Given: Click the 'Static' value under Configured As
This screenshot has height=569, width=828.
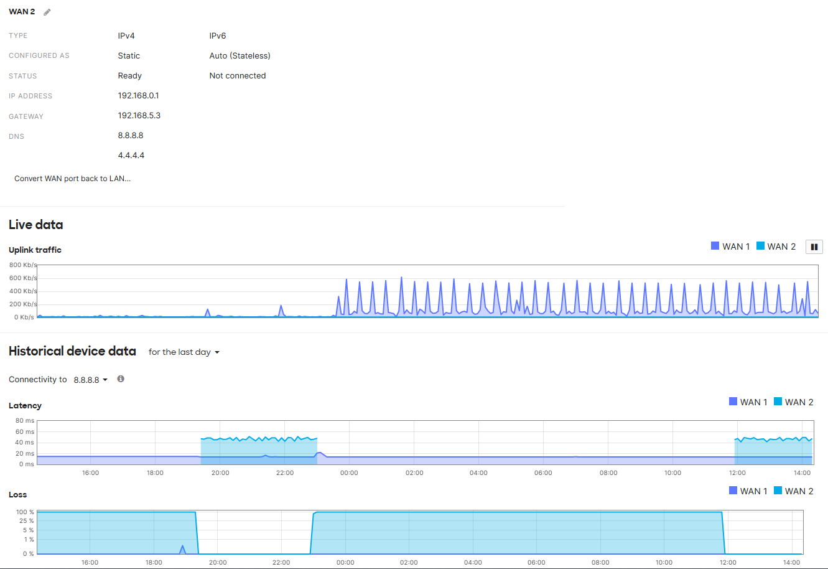Looking at the screenshot, I should (x=129, y=55).
